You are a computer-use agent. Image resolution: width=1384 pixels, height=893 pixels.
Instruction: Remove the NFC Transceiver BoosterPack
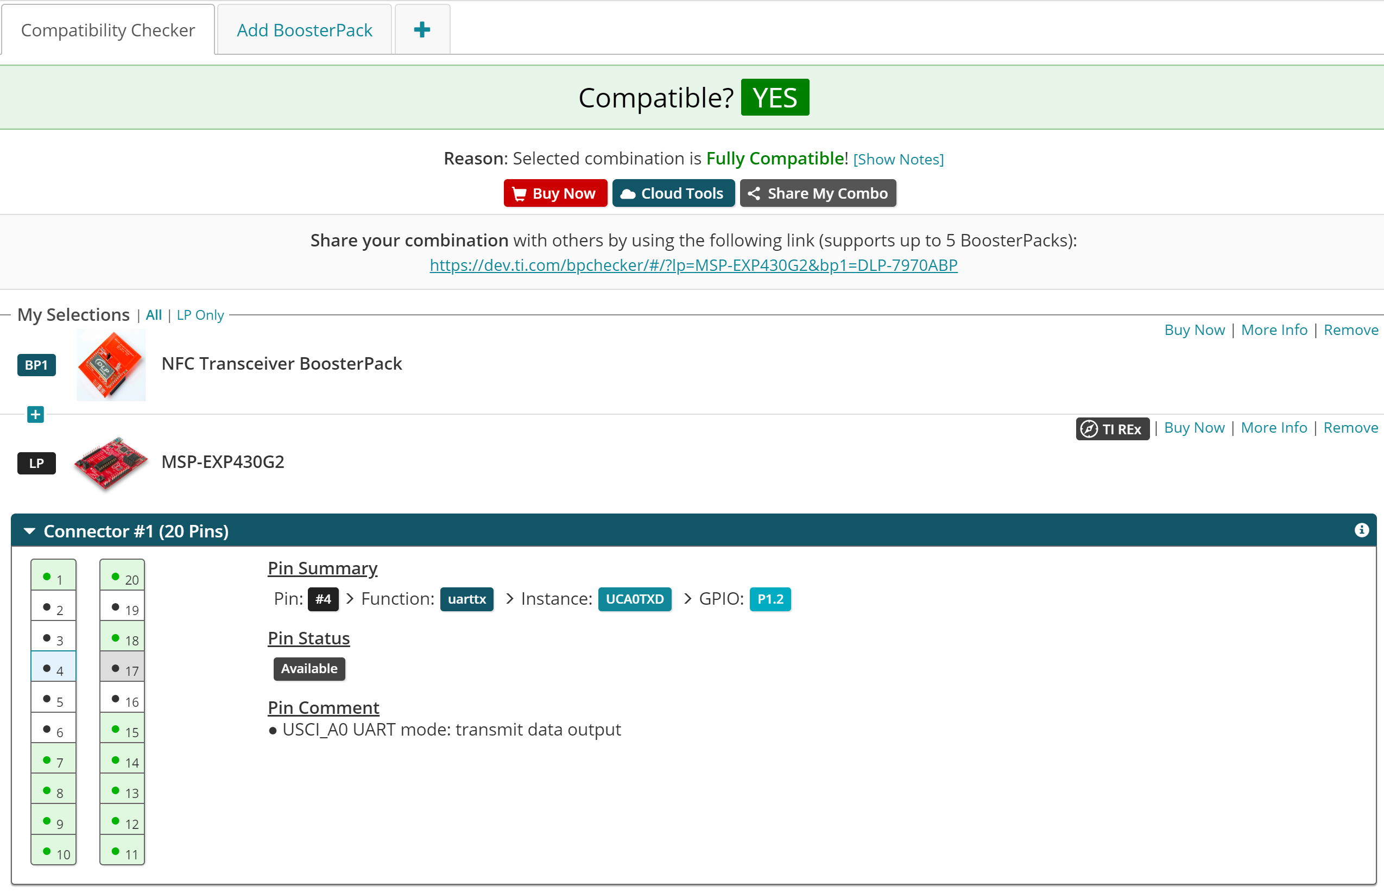1350,330
